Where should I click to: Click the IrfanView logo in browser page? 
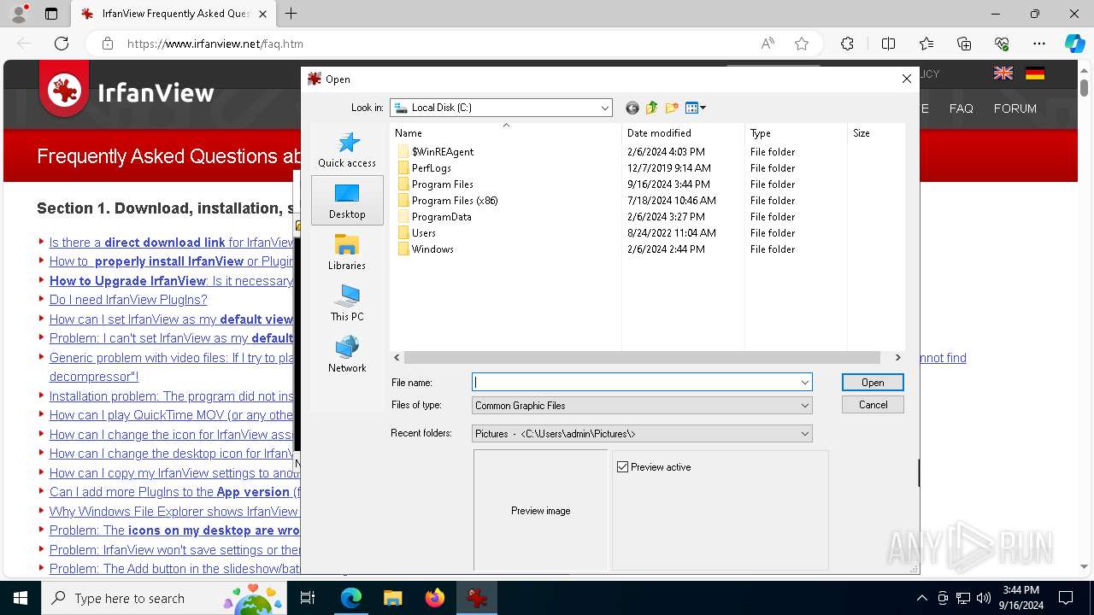coord(128,91)
